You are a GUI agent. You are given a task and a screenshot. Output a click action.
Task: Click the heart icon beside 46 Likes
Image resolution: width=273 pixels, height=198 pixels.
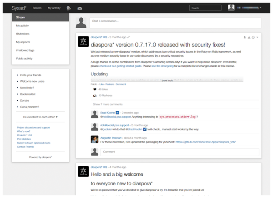tap(95, 89)
